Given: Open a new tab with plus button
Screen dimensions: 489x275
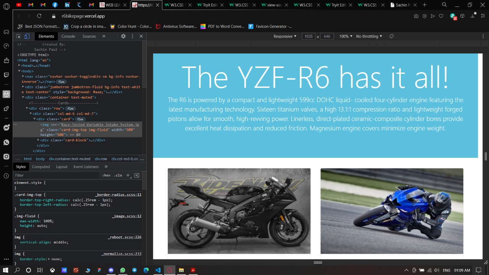Looking at the screenshot, I should pos(425,5).
